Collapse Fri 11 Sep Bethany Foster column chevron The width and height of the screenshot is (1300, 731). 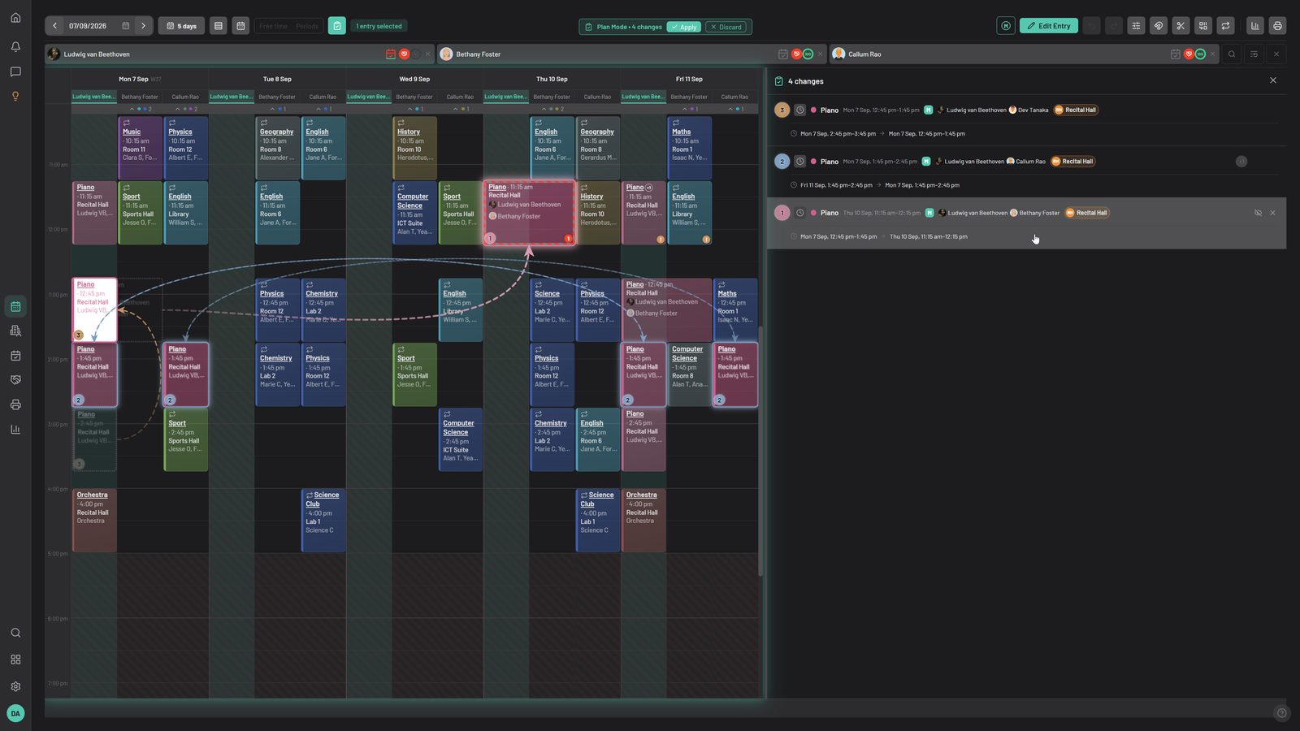pos(685,109)
